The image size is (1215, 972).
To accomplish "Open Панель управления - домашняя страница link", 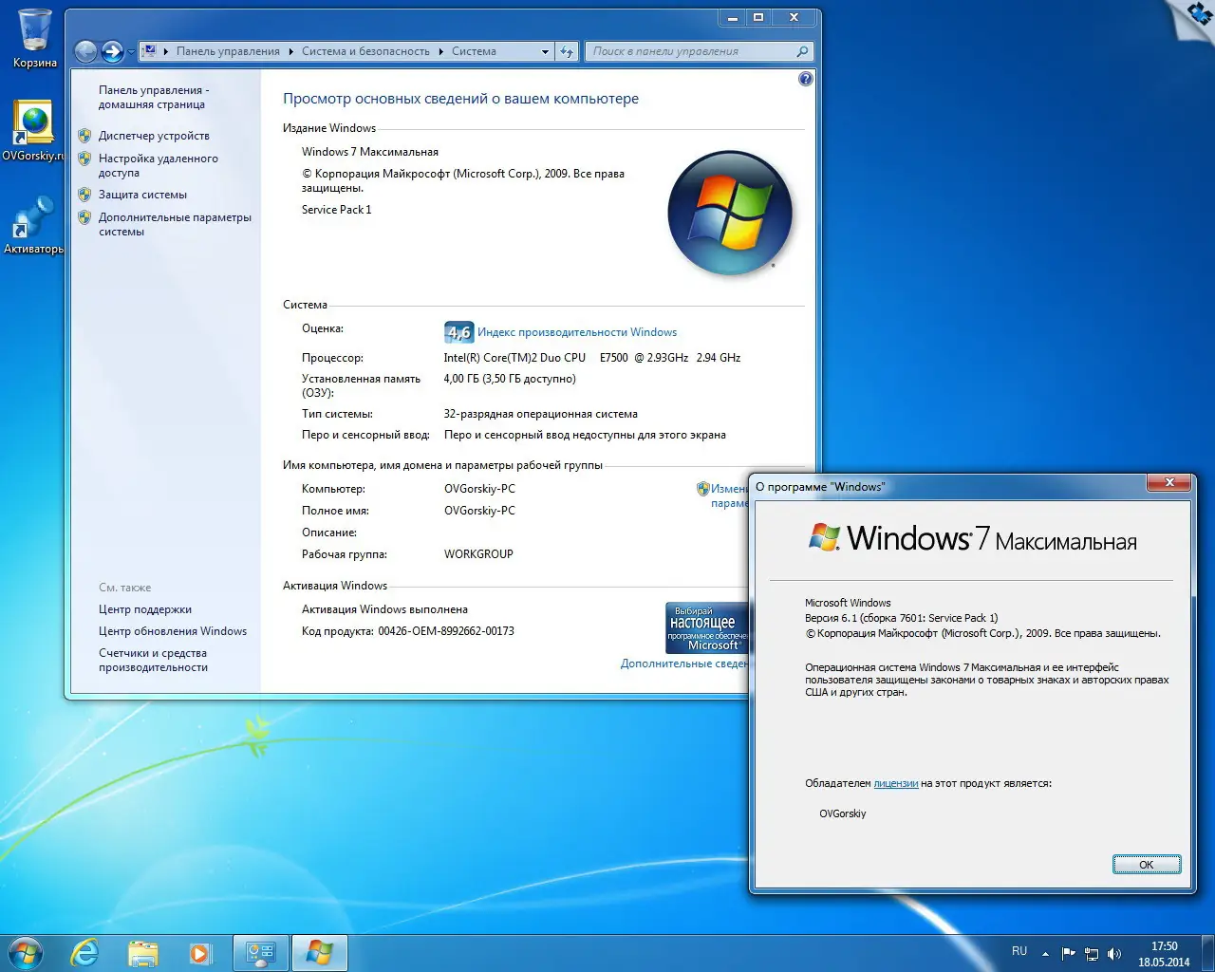I will click(x=154, y=97).
